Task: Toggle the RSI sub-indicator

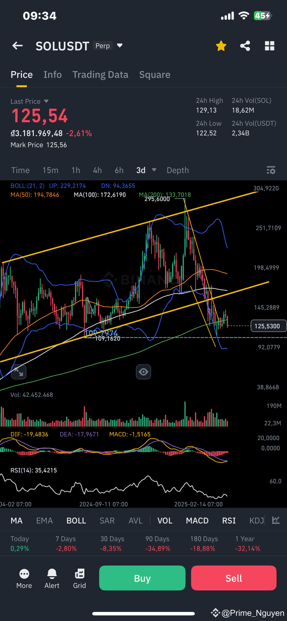Action: click(229, 521)
